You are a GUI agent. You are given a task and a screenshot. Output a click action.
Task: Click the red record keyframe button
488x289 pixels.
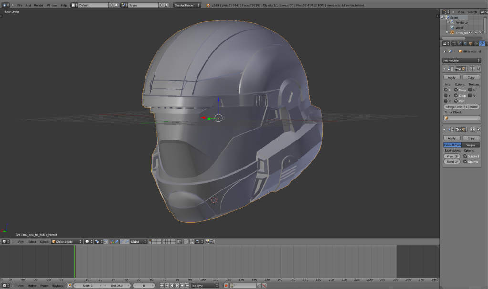tap(226, 286)
